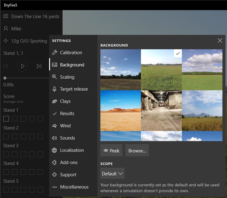Open the Miscellaneous settings section
Screen dimensions: 227x198
coord(74,187)
